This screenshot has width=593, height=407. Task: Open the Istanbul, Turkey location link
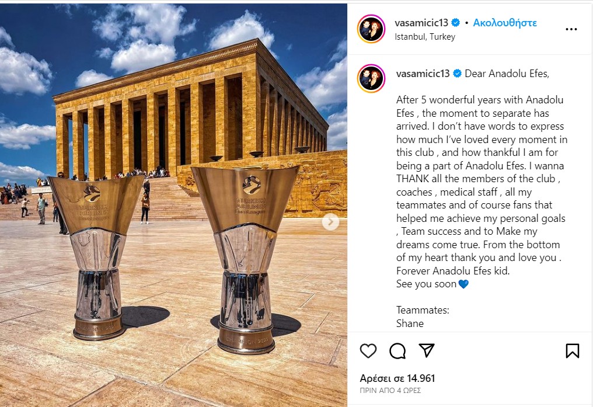[x=425, y=37]
